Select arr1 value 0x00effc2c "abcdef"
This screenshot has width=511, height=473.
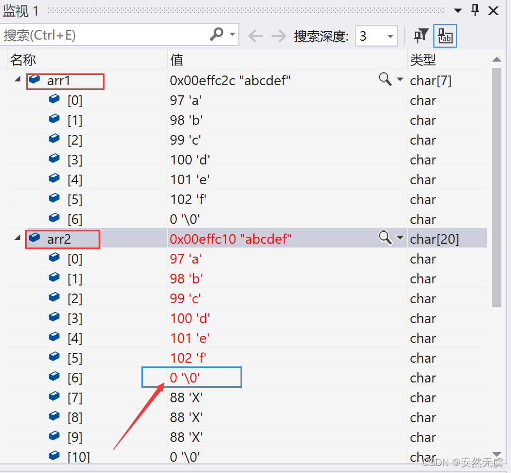click(x=230, y=80)
